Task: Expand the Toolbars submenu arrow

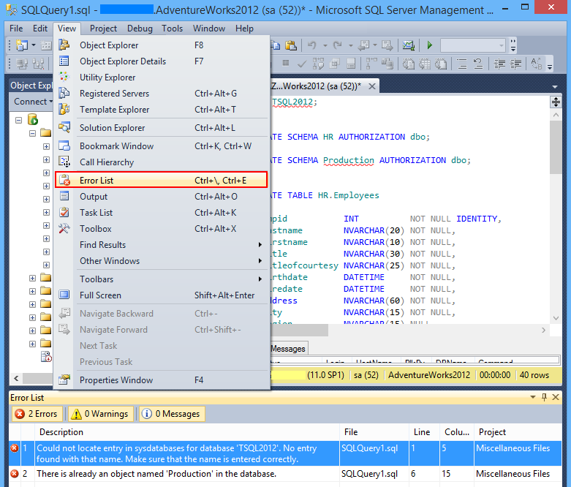Action: pyautogui.click(x=260, y=279)
